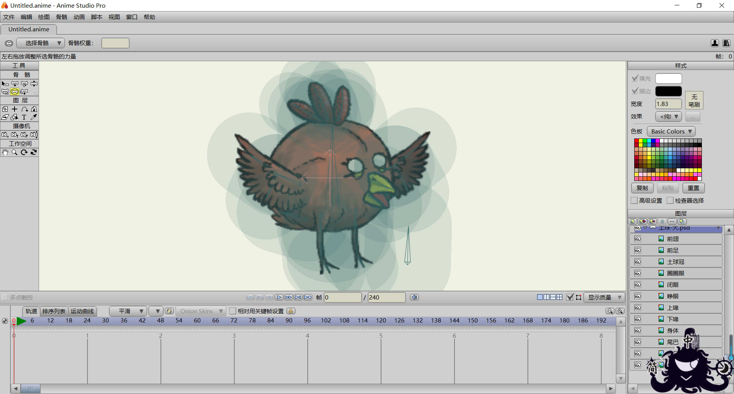Viewport: 734px width, 394px height.
Task: Enable the Advanced settings checkbox
Action: (634, 200)
